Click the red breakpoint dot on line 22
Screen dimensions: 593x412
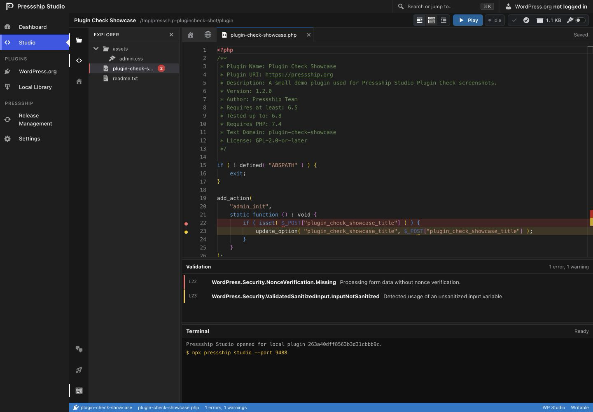186,224
